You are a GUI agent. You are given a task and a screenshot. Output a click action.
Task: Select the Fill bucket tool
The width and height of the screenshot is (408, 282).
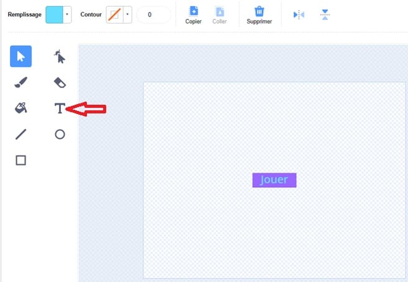tap(21, 108)
